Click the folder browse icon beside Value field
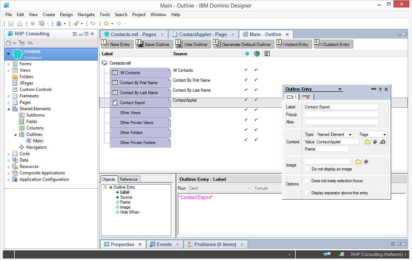412x261 pixels. point(367,142)
